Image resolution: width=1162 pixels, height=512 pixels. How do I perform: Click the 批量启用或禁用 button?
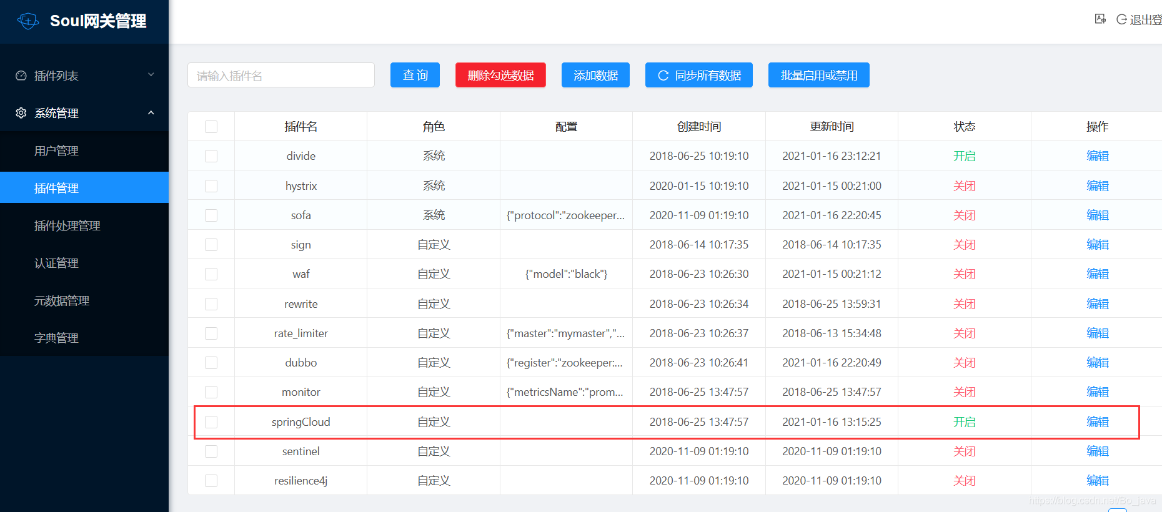[819, 75]
